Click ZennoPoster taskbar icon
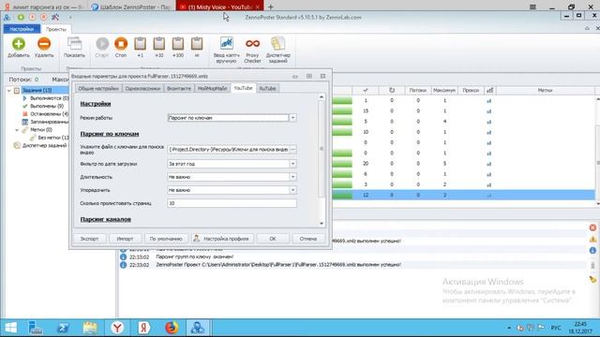600x337 pixels. [x=198, y=328]
